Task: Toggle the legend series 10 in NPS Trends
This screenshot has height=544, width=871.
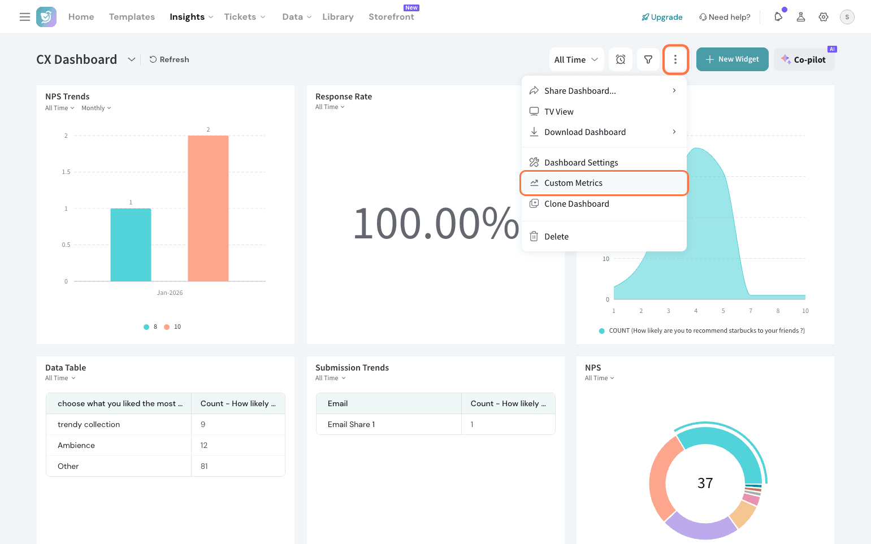Action: pyautogui.click(x=173, y=327)
